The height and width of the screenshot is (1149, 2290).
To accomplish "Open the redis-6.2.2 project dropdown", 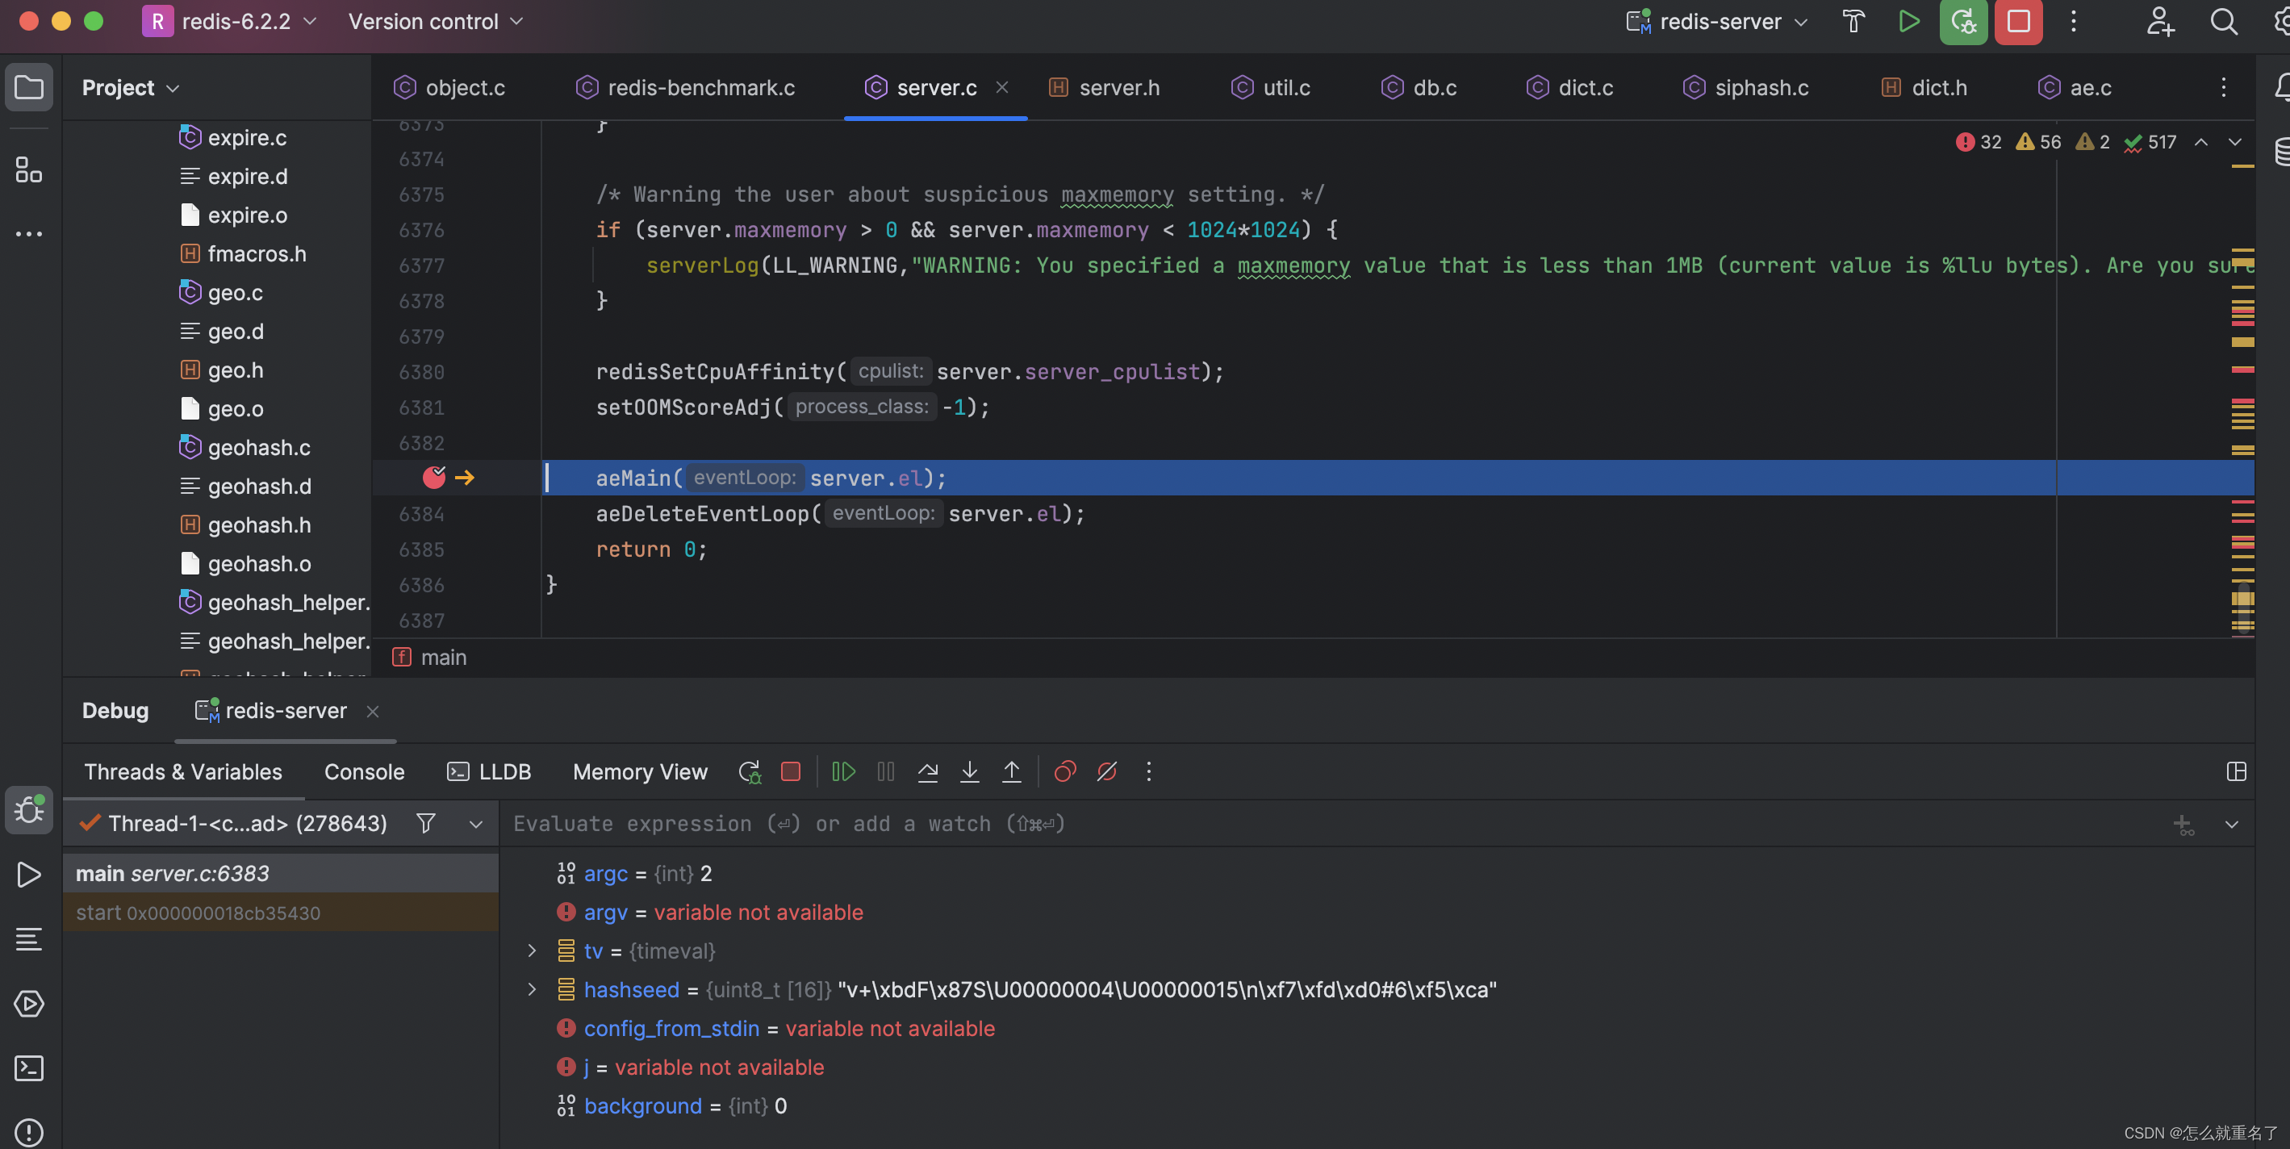I will pos(228,21).
